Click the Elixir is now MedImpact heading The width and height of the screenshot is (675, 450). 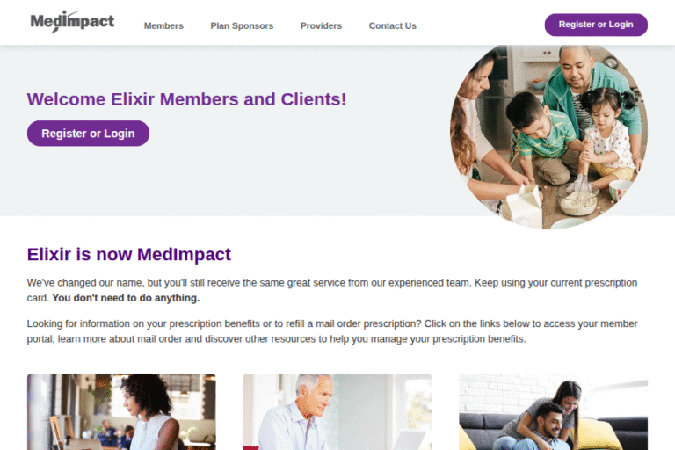point(128,255)
